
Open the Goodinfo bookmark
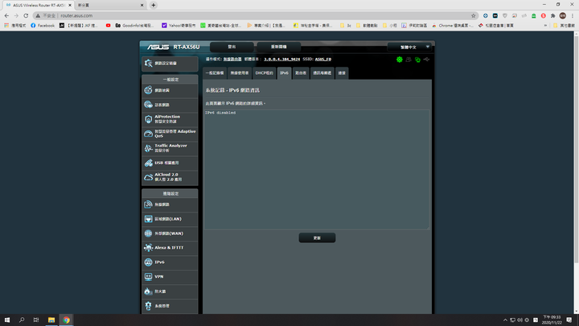pos(134,26)
